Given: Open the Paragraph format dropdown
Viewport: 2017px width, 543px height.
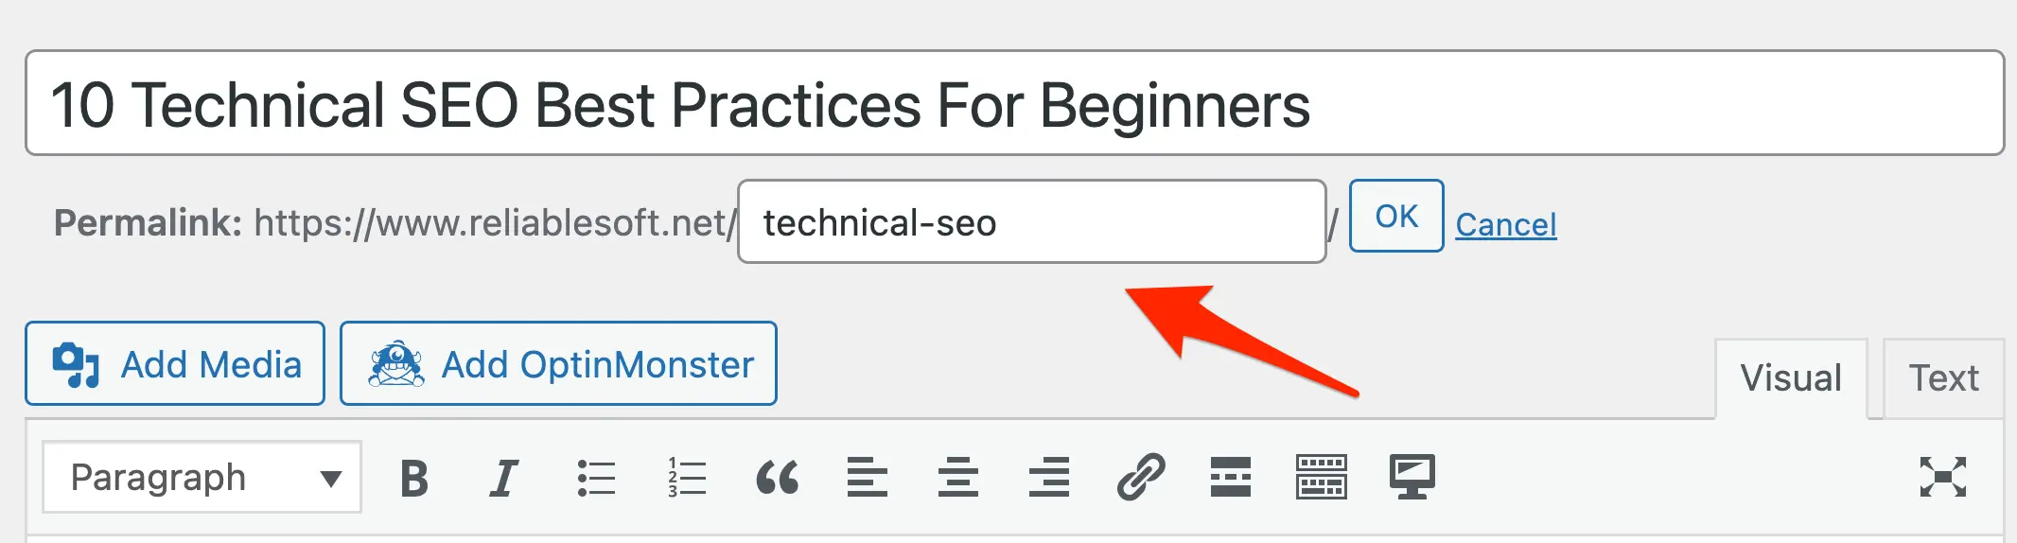Looking at the screenshot, I should click(x=202, y=478).
